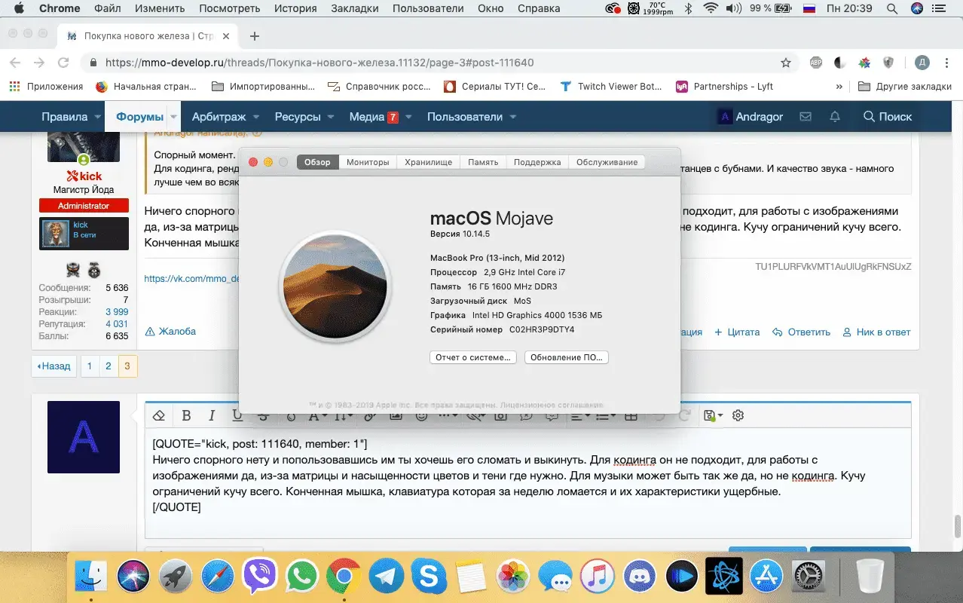Launch Discord from the Dock
This screenshot has width=963, height=603.
(x=640, y=577)
